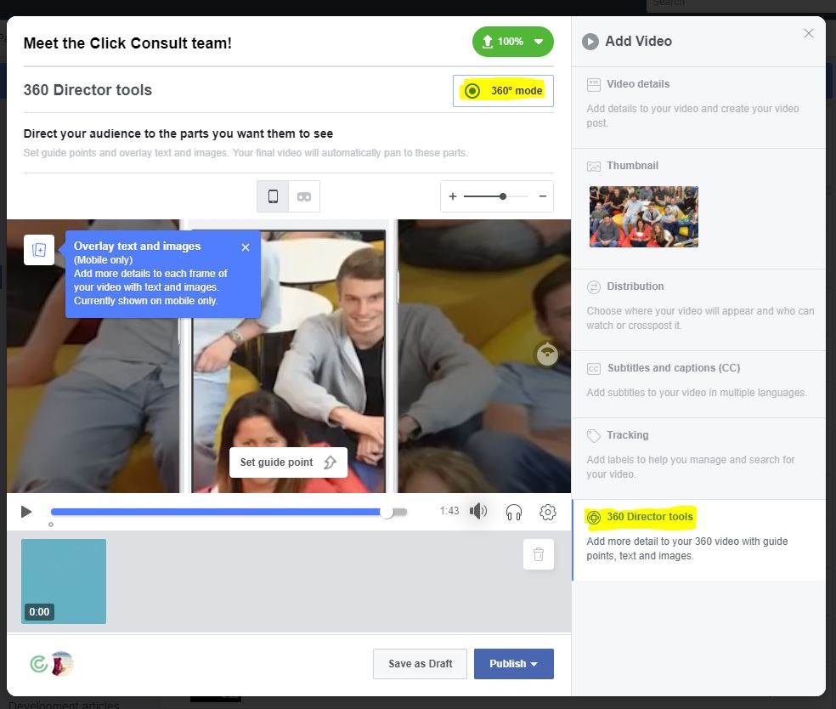Switch to mobile phone preview
Viewport: 836px width, 709px height.
pyautogui.click(x=273, y=196)
